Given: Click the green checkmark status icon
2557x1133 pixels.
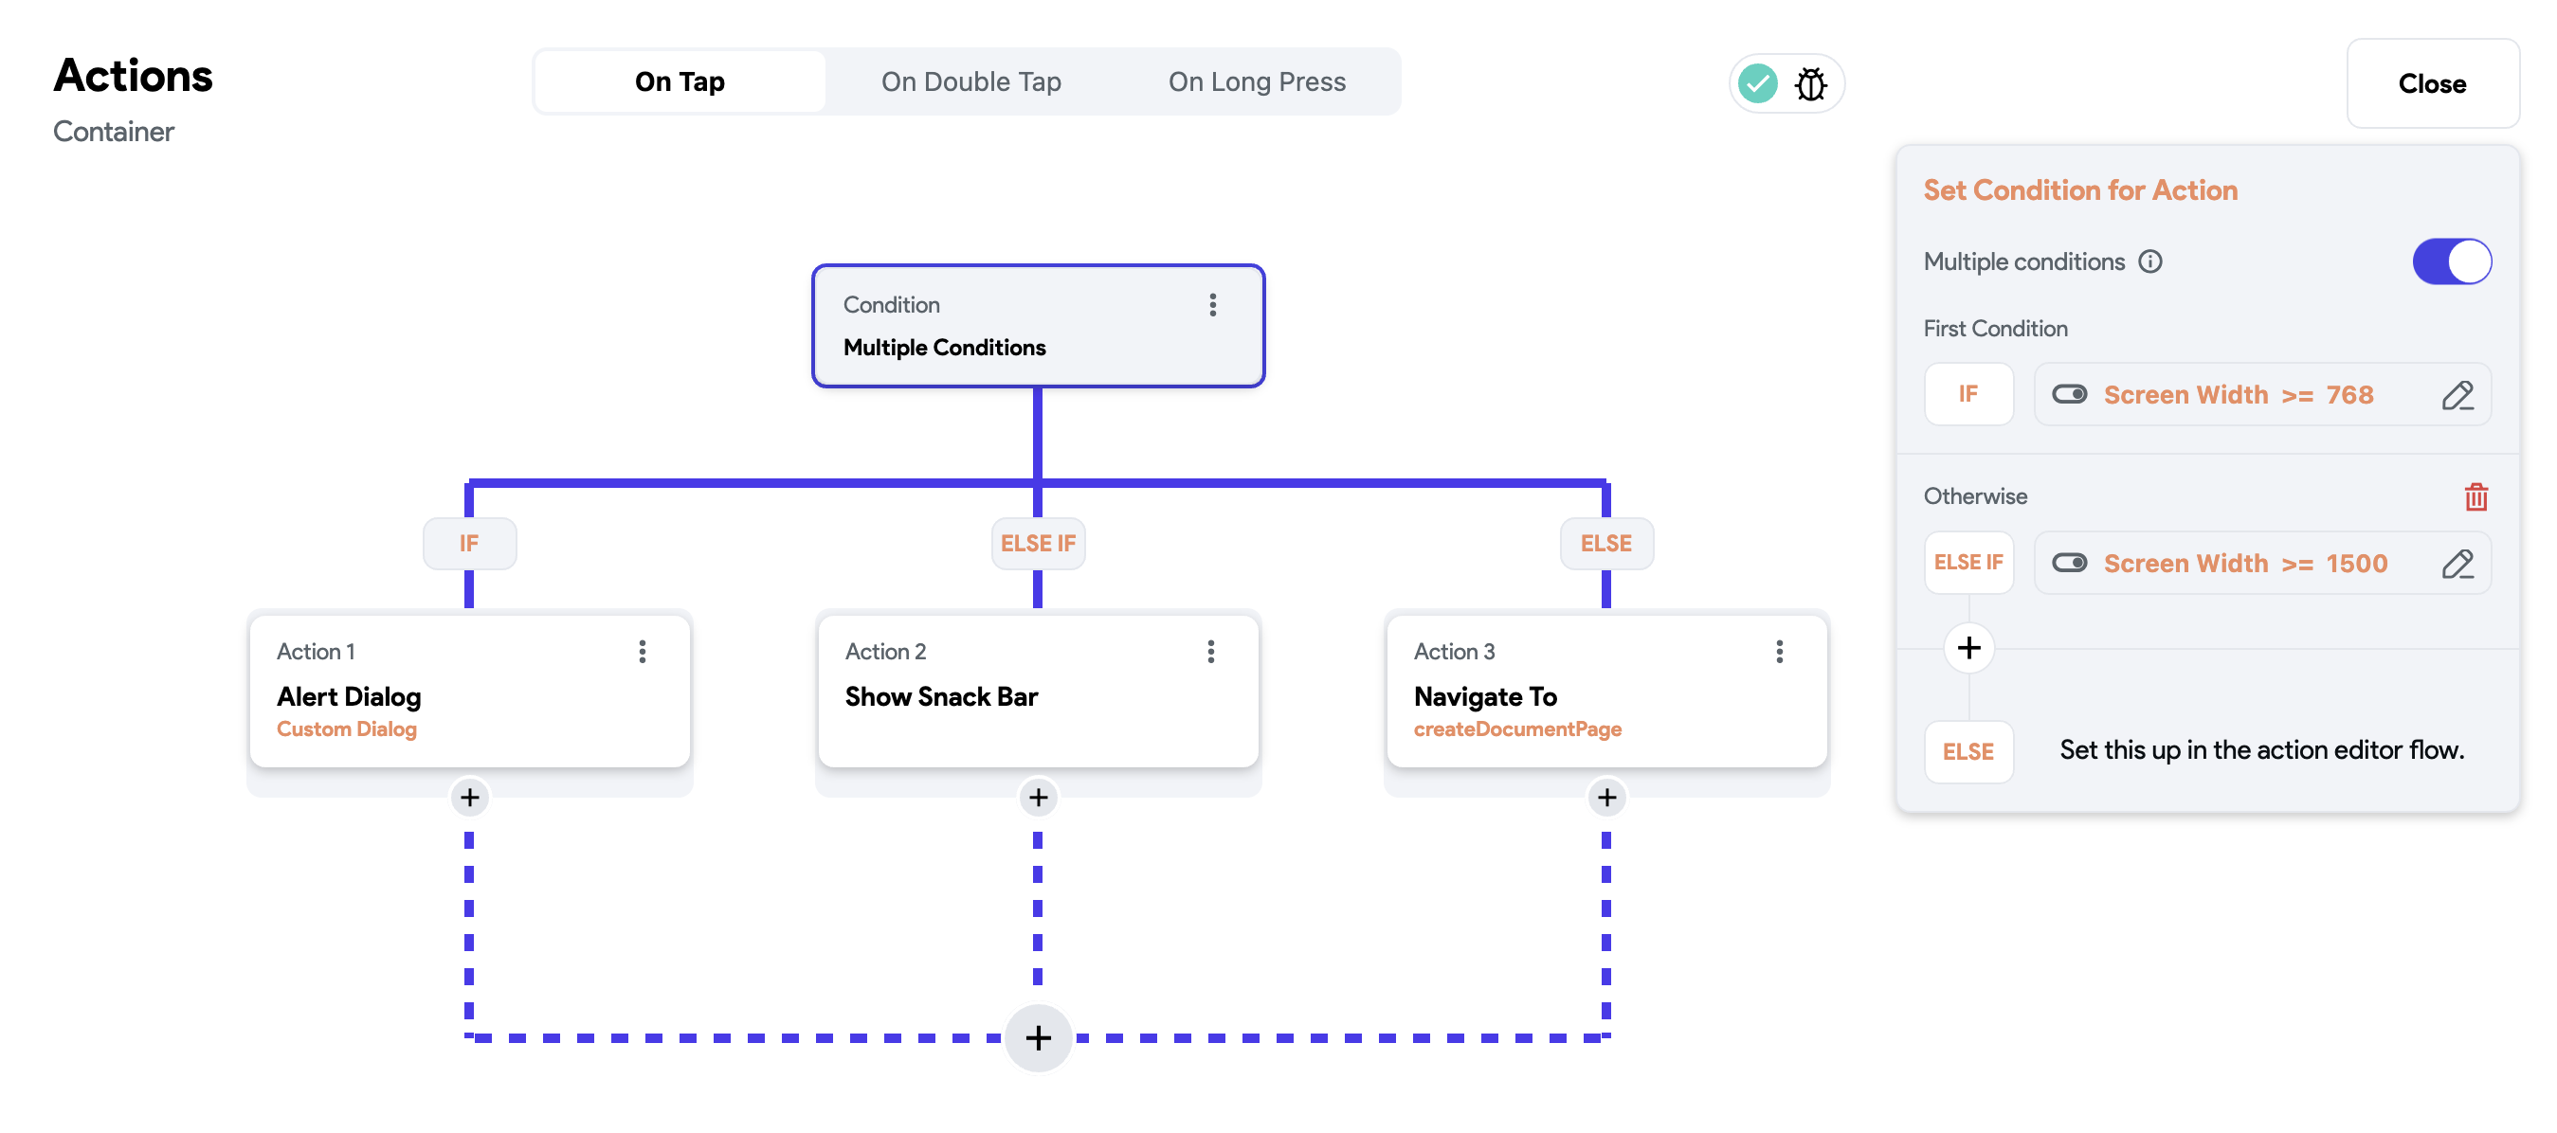Looking at the screenshot, I should tap(1757, 84).
